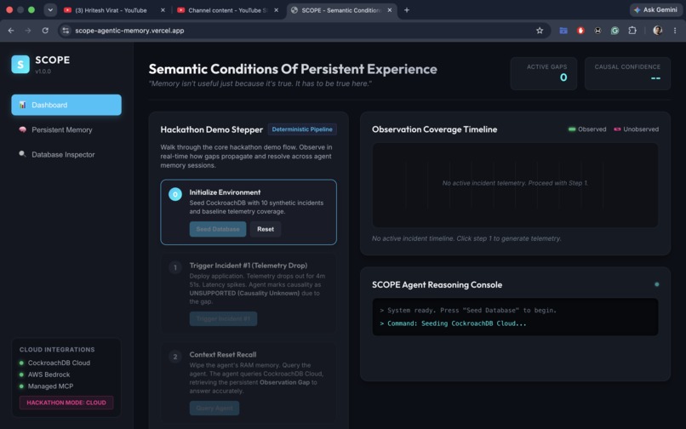Image resolution: width=686 pixels, height=429 pixels.
Task: Go back in browser history
Action: tap(11, 31)
